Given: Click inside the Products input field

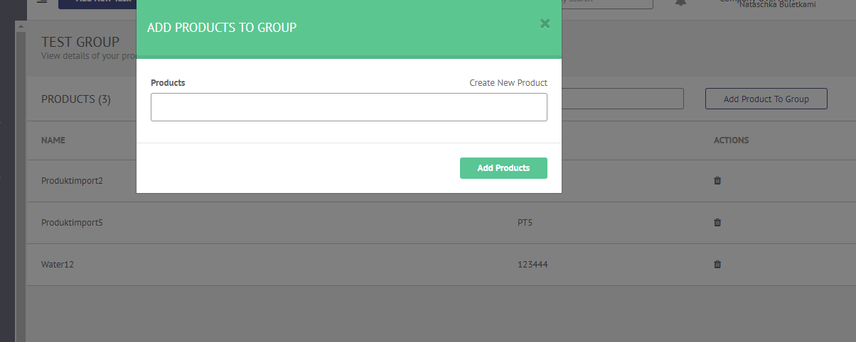Looking at the screenshot, I should [x=349, y=107].
